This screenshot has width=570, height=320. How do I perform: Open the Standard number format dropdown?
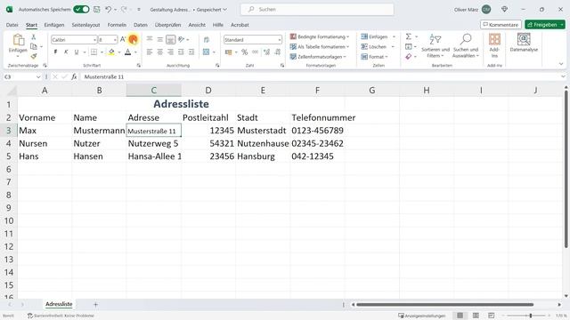tap(279, 39)
